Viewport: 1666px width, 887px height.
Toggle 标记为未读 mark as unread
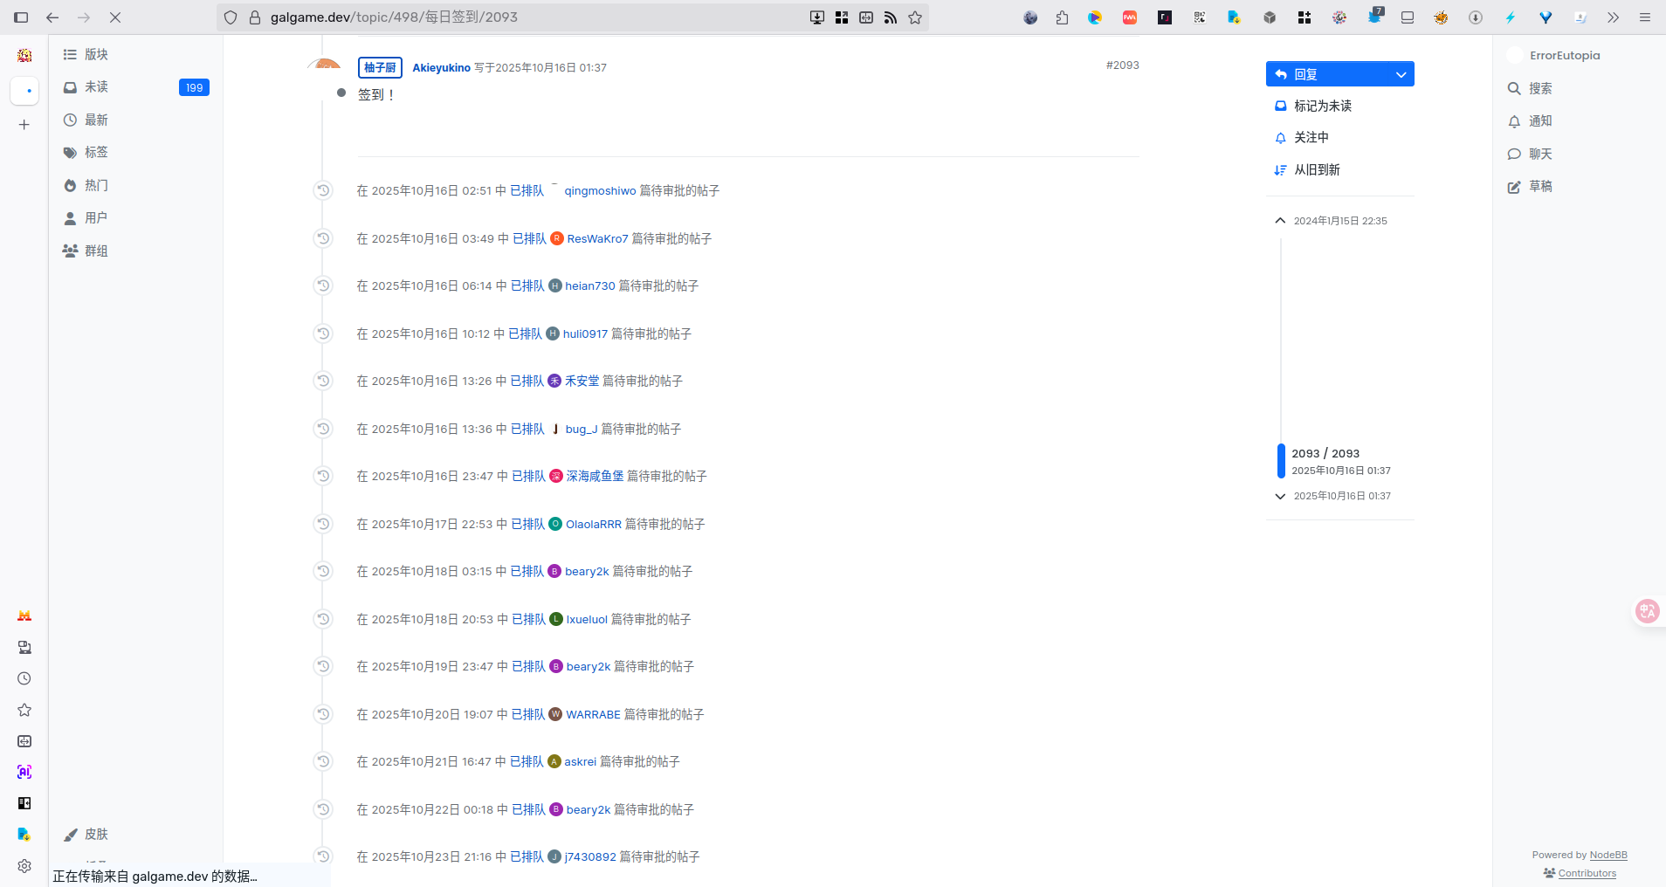[1313, 106]
